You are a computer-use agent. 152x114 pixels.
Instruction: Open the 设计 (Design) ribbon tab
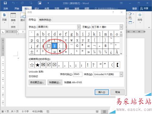(37, 8)
